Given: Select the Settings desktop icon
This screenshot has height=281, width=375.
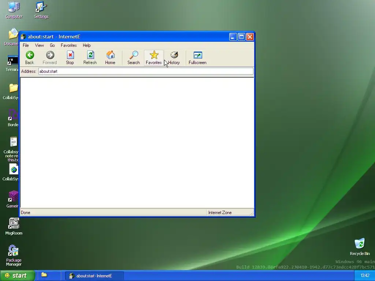Looking at the screenshot, I should [x=41, y=10].
